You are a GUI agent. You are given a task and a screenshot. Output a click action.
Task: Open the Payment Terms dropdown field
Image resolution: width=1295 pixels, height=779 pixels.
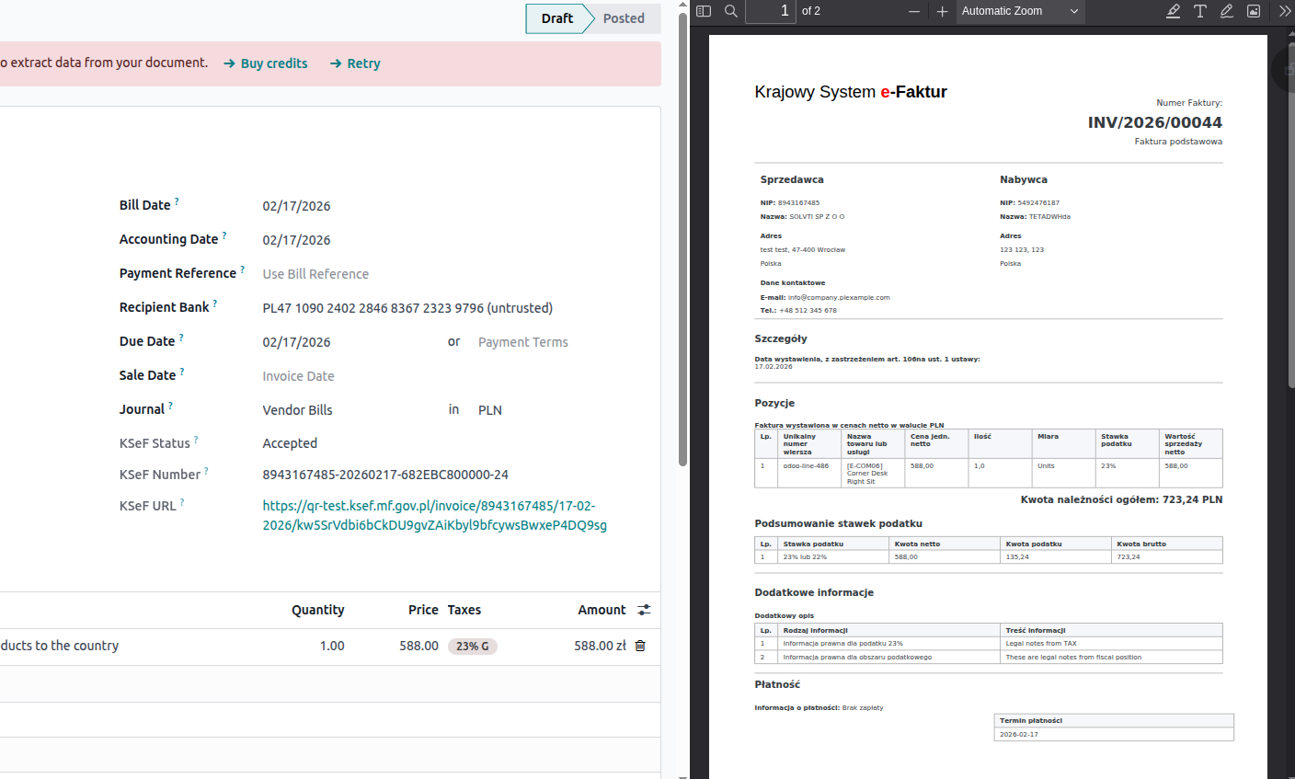522,342
